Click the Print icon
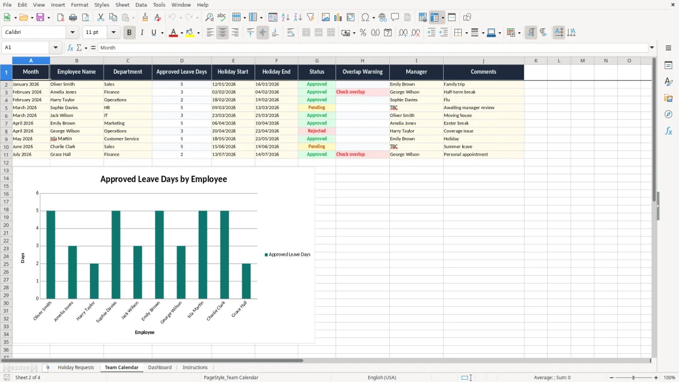The height and width of the screenshot is (382, 679). click(73, 18)
